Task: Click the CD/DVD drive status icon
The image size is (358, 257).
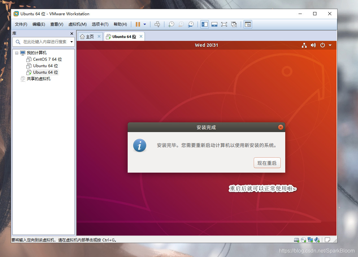Action: pos(303,240)
